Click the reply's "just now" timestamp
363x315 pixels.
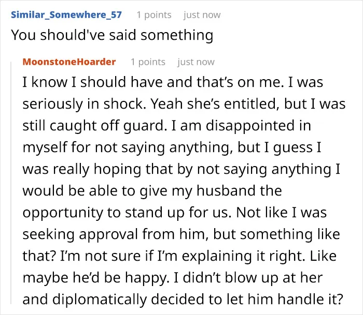(196, 62)
